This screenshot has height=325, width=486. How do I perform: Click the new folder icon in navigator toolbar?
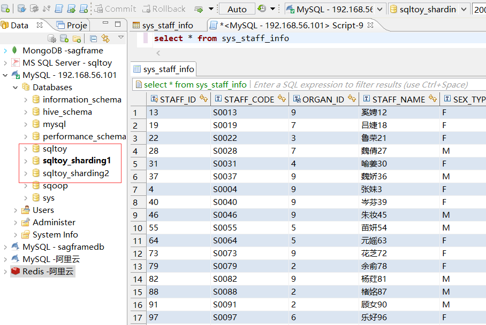77,38
